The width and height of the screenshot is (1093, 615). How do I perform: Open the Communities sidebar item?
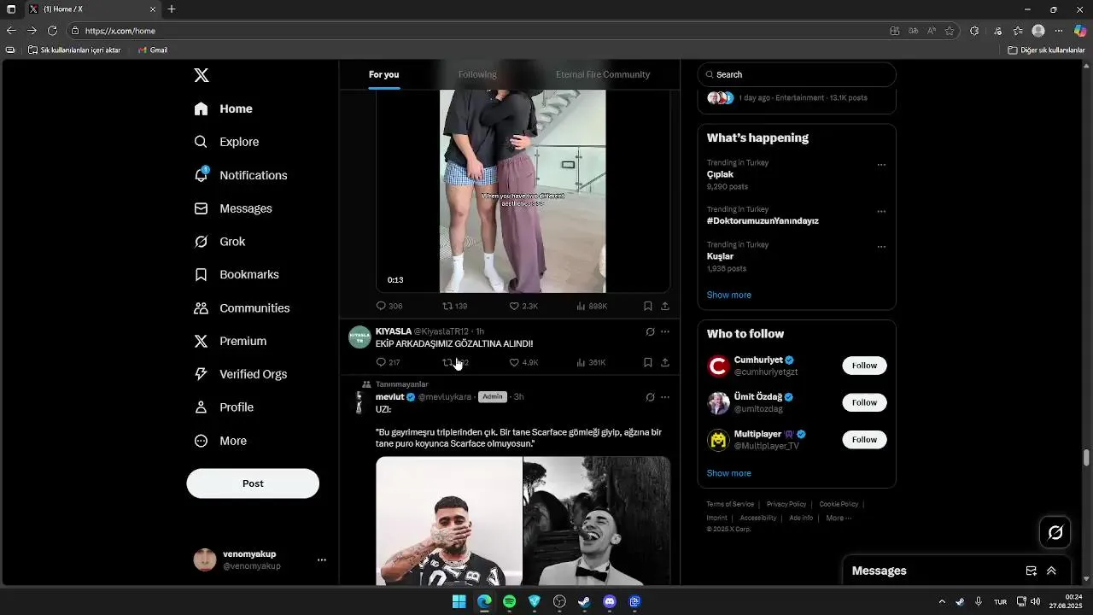[x=243, y=308]
